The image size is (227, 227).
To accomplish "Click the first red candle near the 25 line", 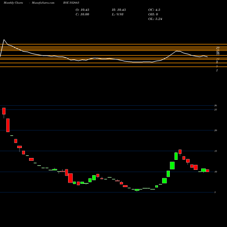I will [4, 111].
